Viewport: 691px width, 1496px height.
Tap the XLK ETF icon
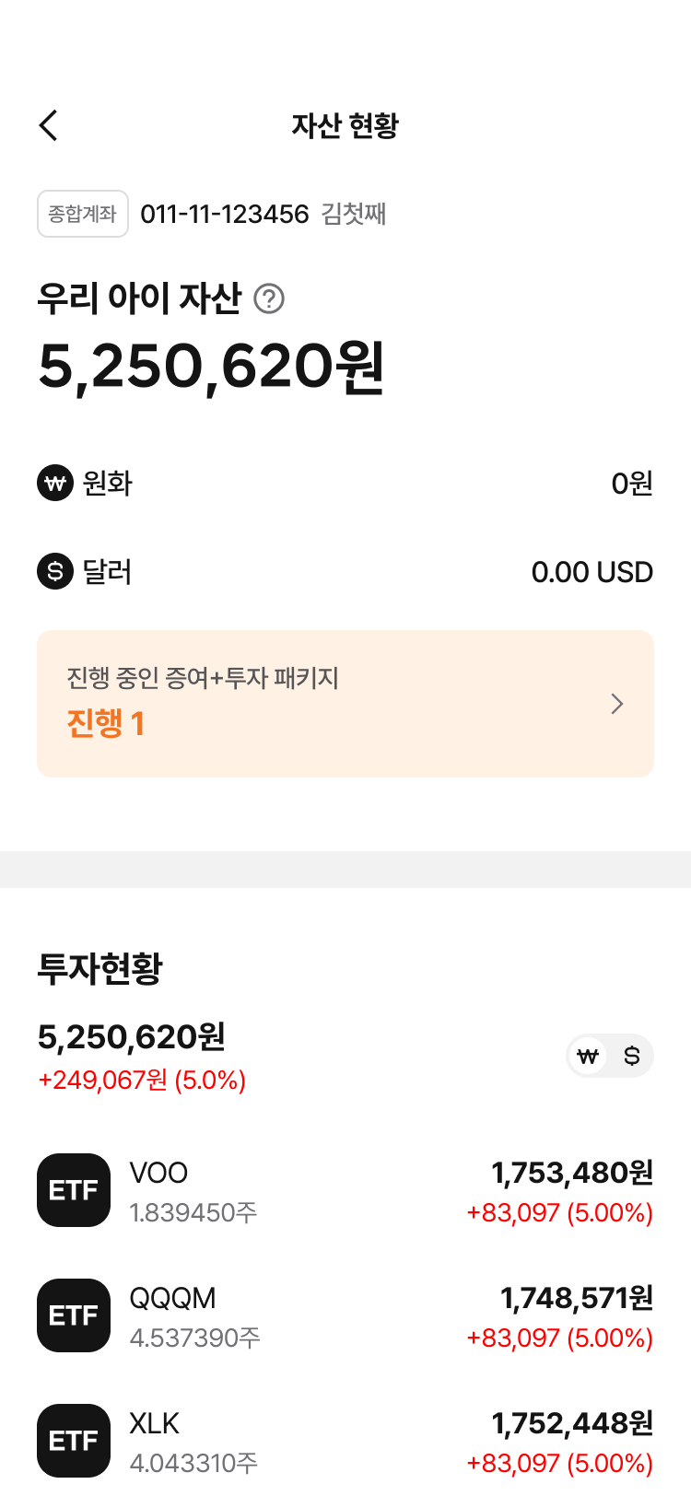point(74,1441)
